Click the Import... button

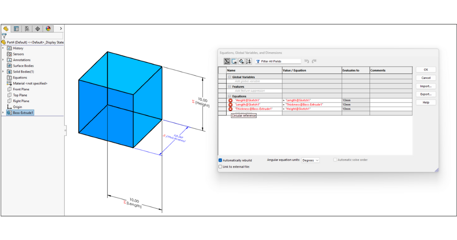coord(426,86)
